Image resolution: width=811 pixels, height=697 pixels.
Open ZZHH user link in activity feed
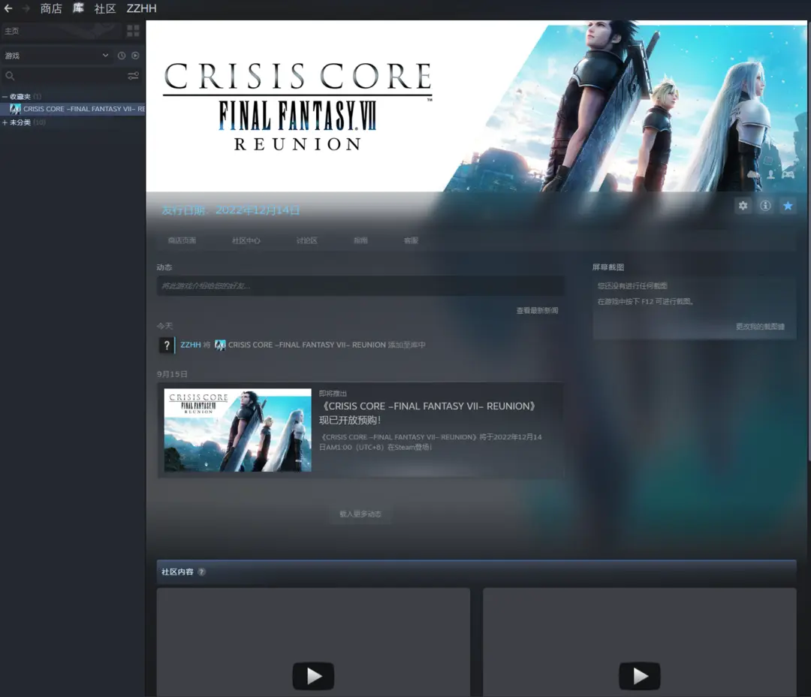(190, 345)
